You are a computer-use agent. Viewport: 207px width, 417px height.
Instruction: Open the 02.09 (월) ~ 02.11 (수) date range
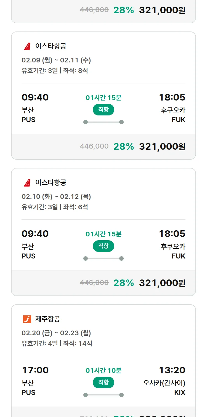click(56, 60)
